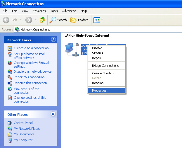This screenshot has height=148, width=182.
Task: Click the Forward arrow toolbar button
Action: 29,20
